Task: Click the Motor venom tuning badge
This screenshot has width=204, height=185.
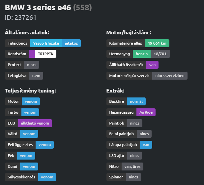Action: (x=31, y=101)
